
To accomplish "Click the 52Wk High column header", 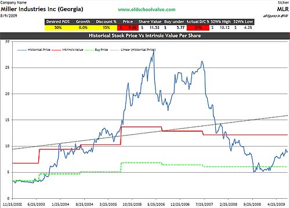I will (x=220, y=22).
